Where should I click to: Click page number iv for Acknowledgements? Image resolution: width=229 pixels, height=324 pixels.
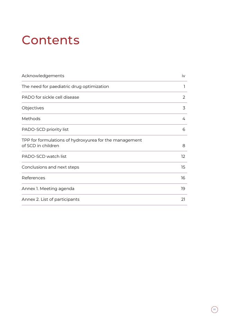[x=183, y=76]
